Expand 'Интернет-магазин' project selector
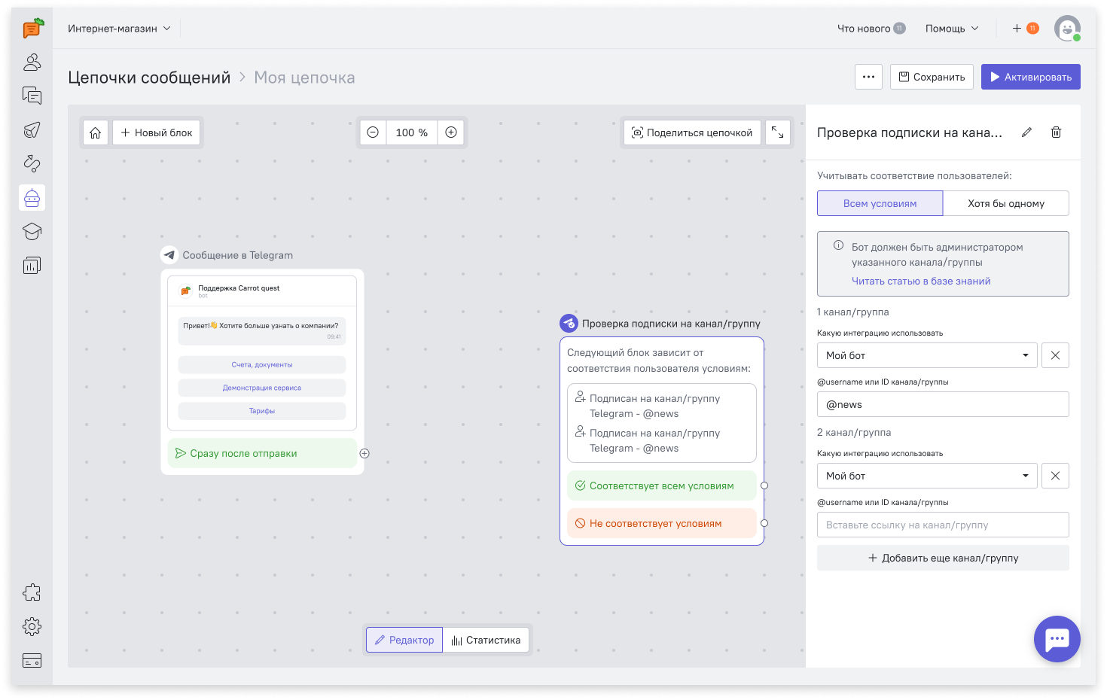This screenshot has width=1107, height=700. 119,29
